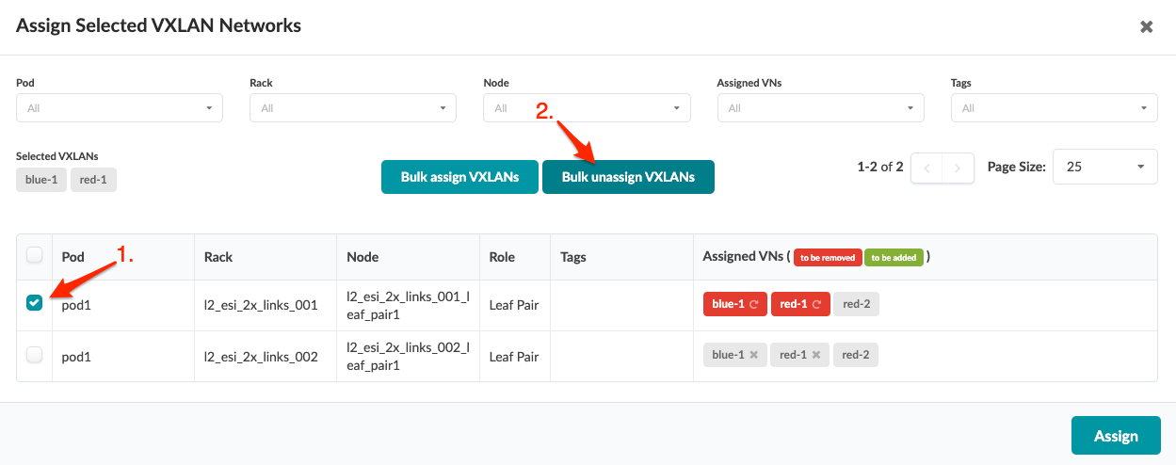Open the Rack filter dropdown
Image resolution: width=1176 pixels, height=465 pixels.
click(x=353, y=108)
